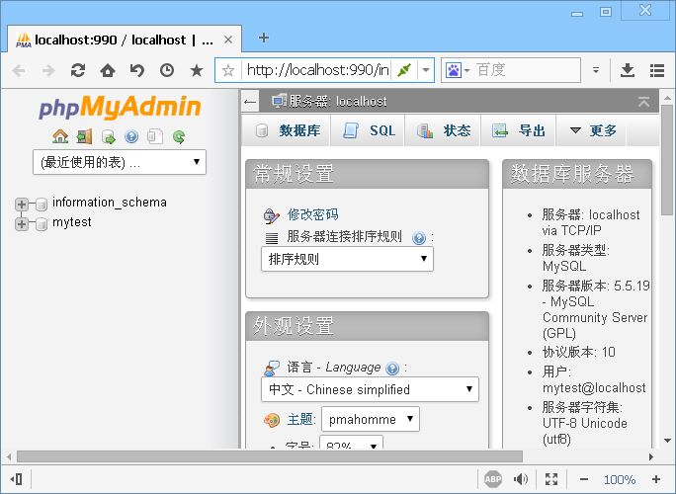Click the phpMyAdmin logo

click(x=120, y=107)
